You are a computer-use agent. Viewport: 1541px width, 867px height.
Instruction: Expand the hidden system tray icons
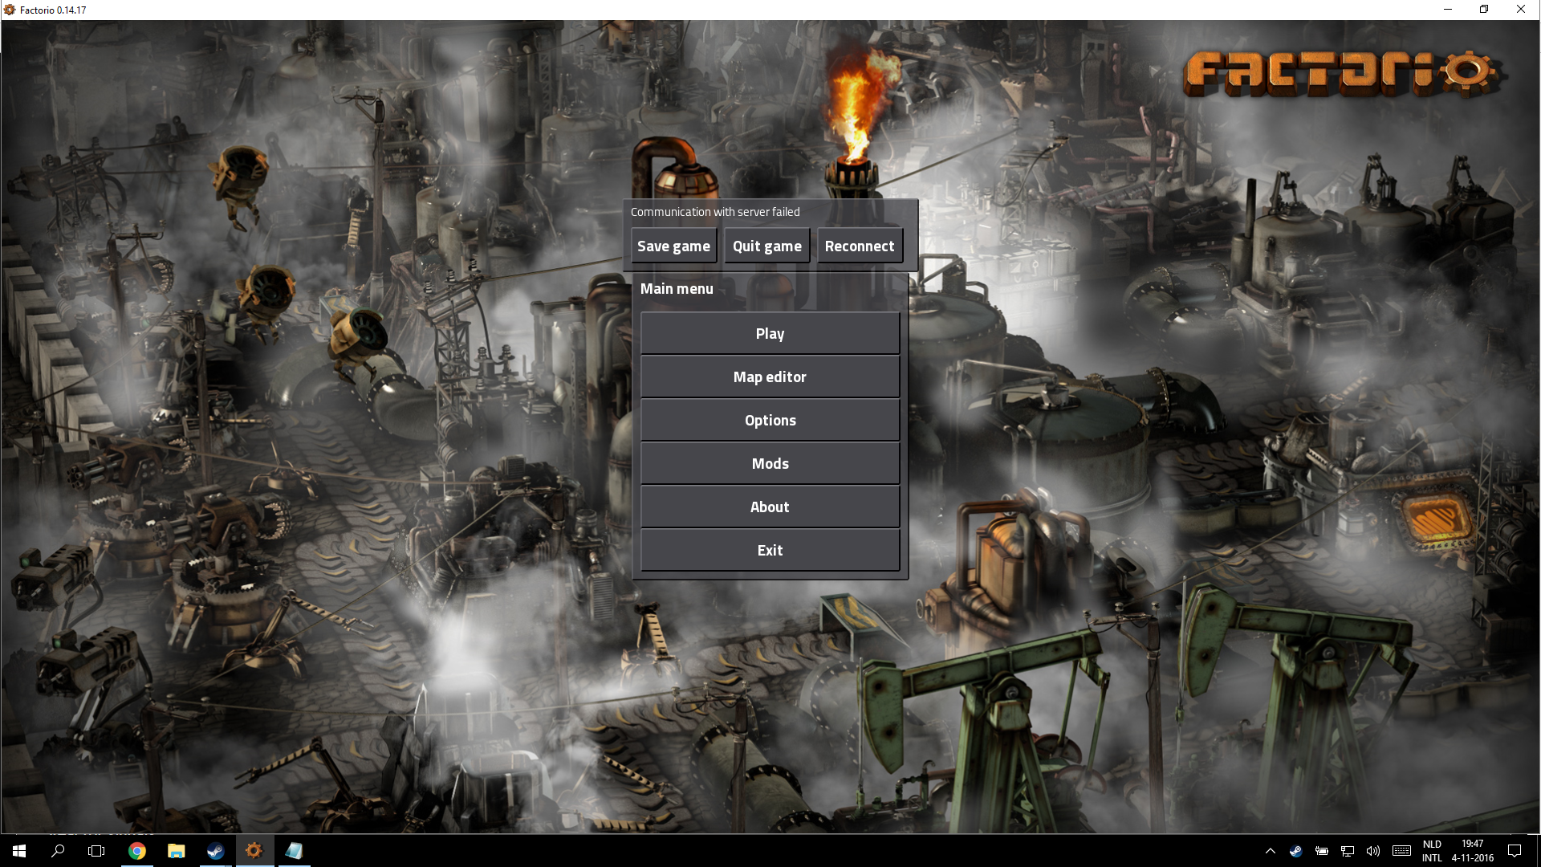coord(1270,851)
